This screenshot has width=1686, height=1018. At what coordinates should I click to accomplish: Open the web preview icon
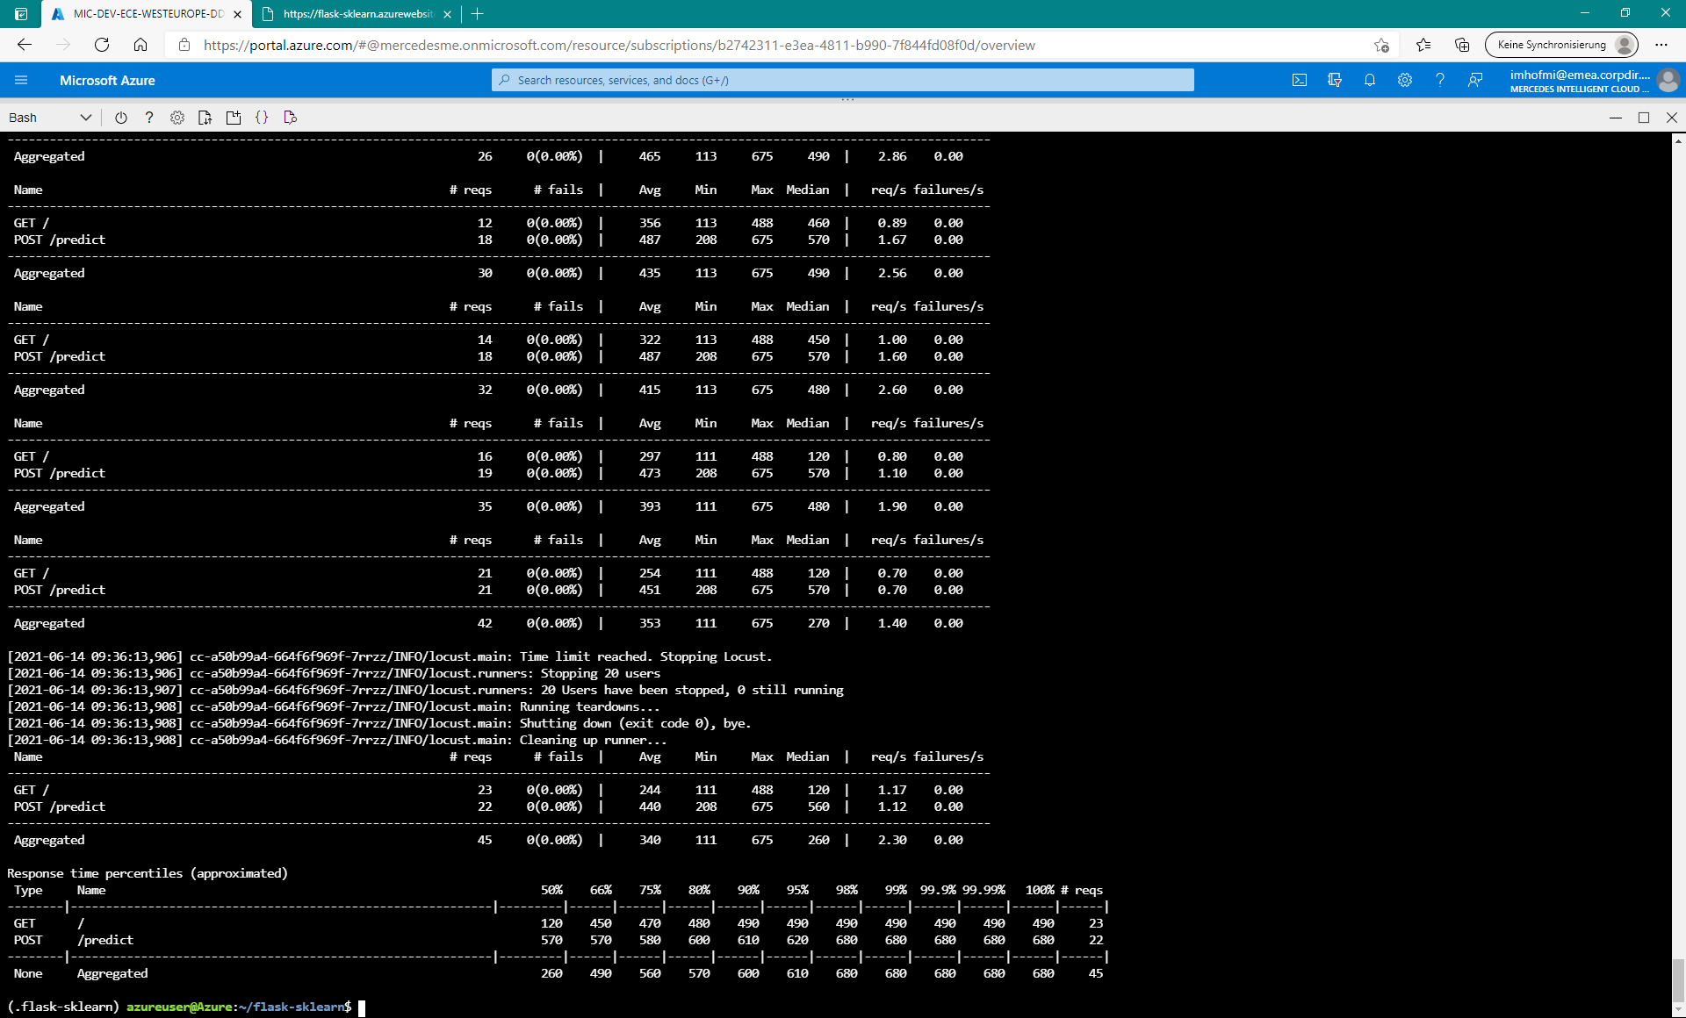[x=291, y=118]
